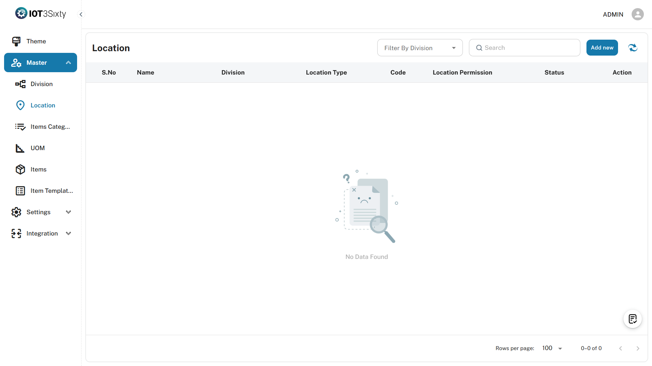This screenshot has height=366, width=652.
Task: Go to the Items page
Action: [38, 169]
